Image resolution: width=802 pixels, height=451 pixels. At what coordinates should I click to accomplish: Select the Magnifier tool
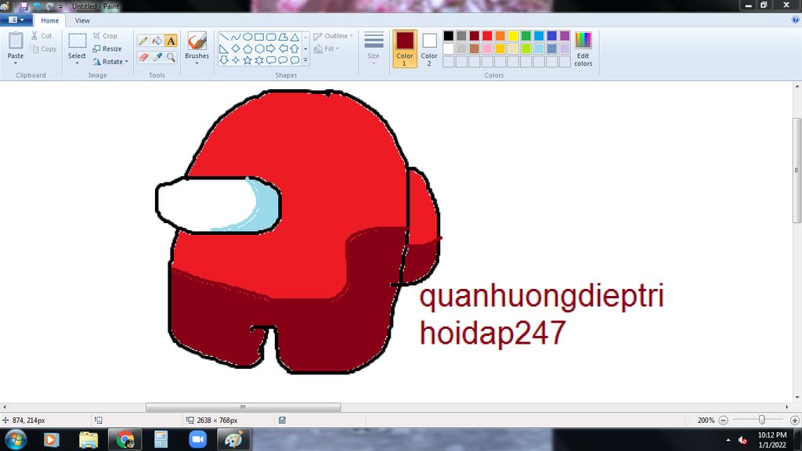click(x=171, y=57)
